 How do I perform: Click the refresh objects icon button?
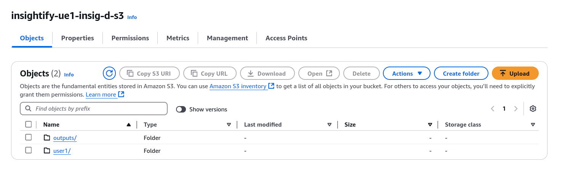[x=109, y=73]
